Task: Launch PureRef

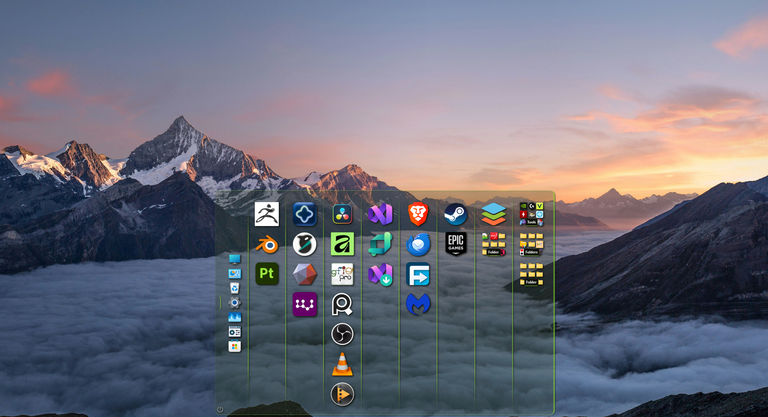Action: 342,304
